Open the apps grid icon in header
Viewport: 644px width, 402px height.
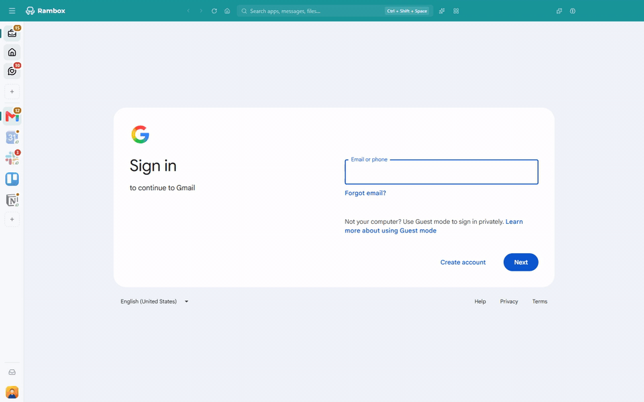coord(456,11)
